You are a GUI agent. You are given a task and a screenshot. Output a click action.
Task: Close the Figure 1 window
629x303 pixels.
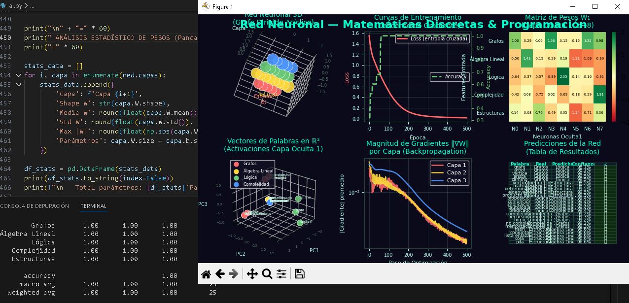(x=617, y=7)
